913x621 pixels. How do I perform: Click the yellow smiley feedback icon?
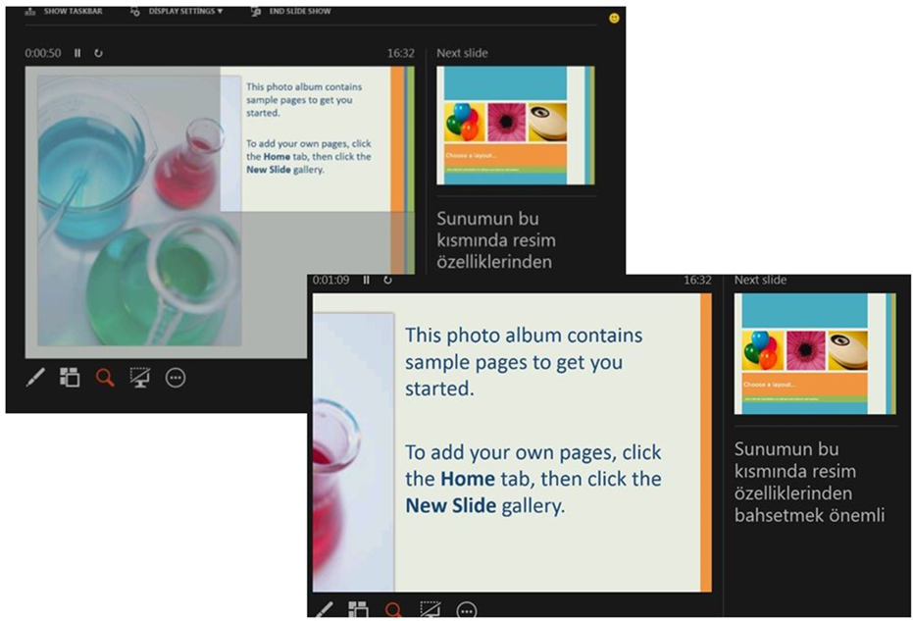614,18
